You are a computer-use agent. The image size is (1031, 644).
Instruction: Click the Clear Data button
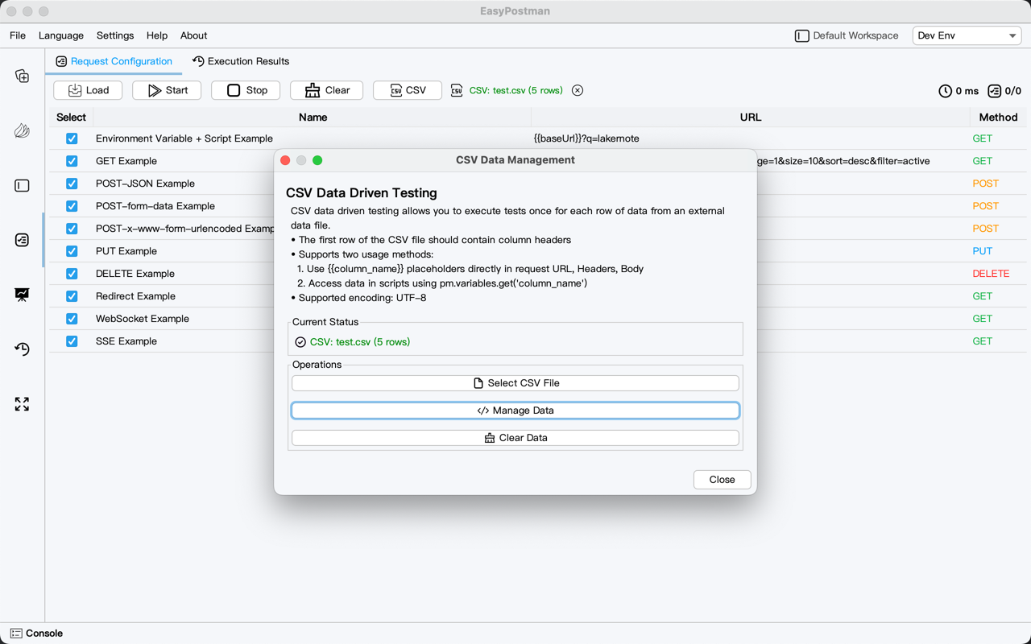point(515,438)
